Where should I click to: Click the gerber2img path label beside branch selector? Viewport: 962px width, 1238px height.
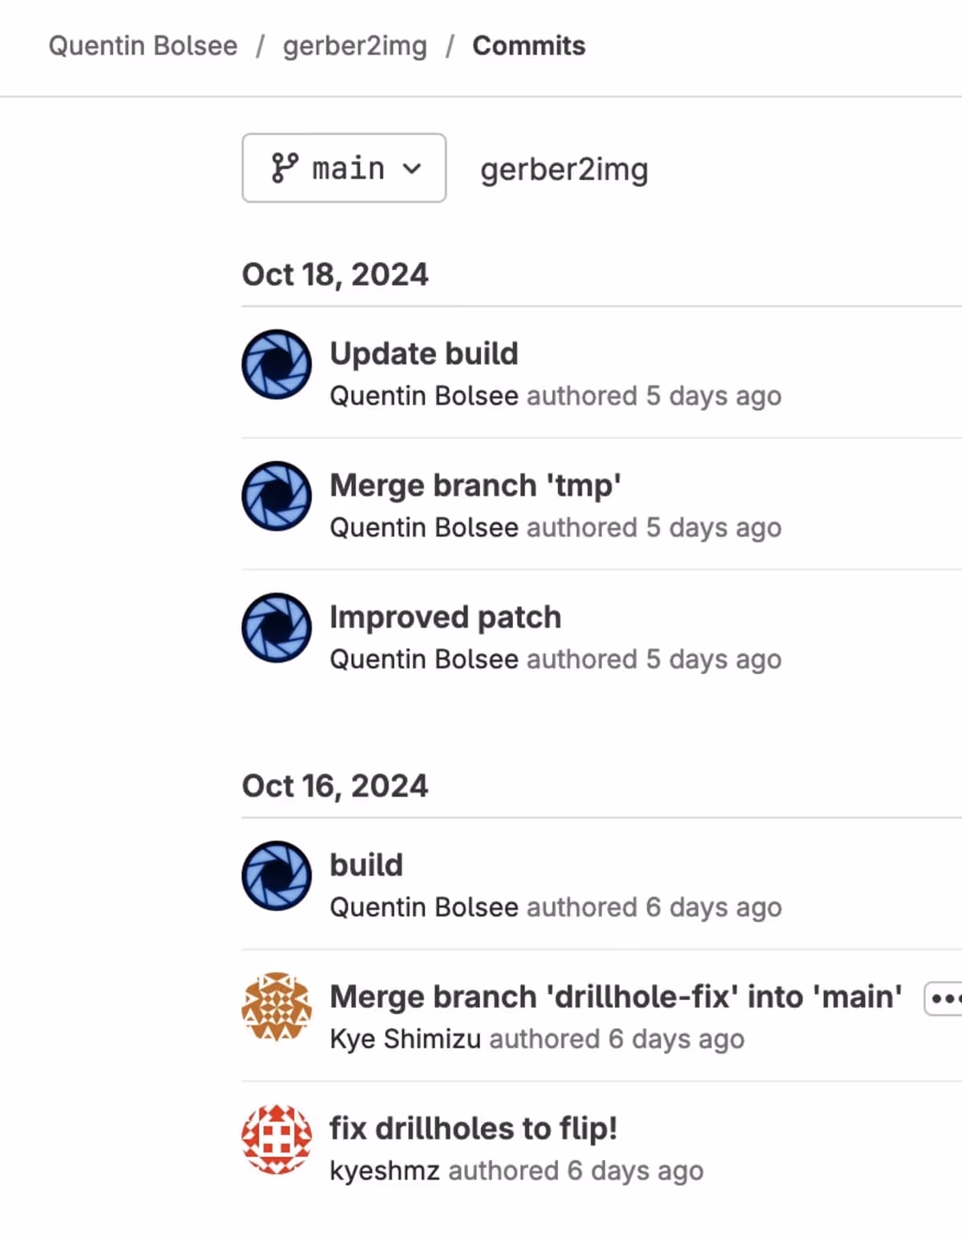point(564,169)
